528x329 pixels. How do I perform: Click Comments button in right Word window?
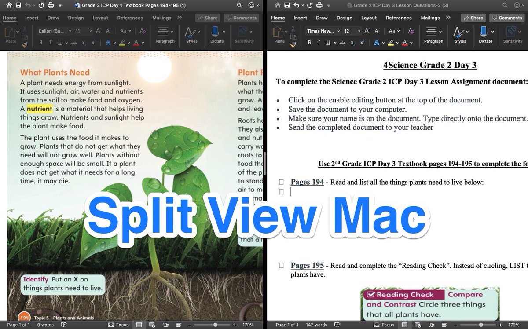506,18
